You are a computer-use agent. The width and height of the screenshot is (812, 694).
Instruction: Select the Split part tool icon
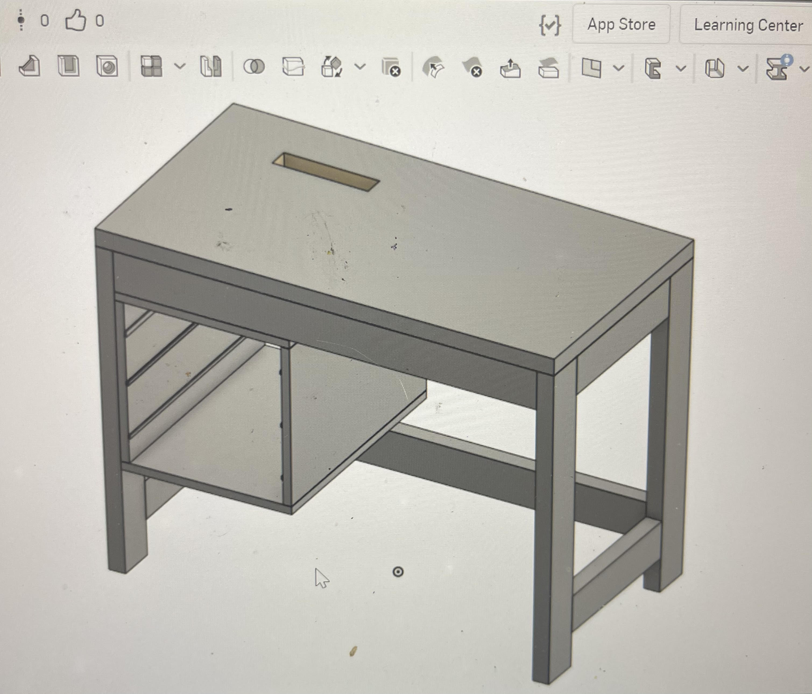(x=293, y=67)
